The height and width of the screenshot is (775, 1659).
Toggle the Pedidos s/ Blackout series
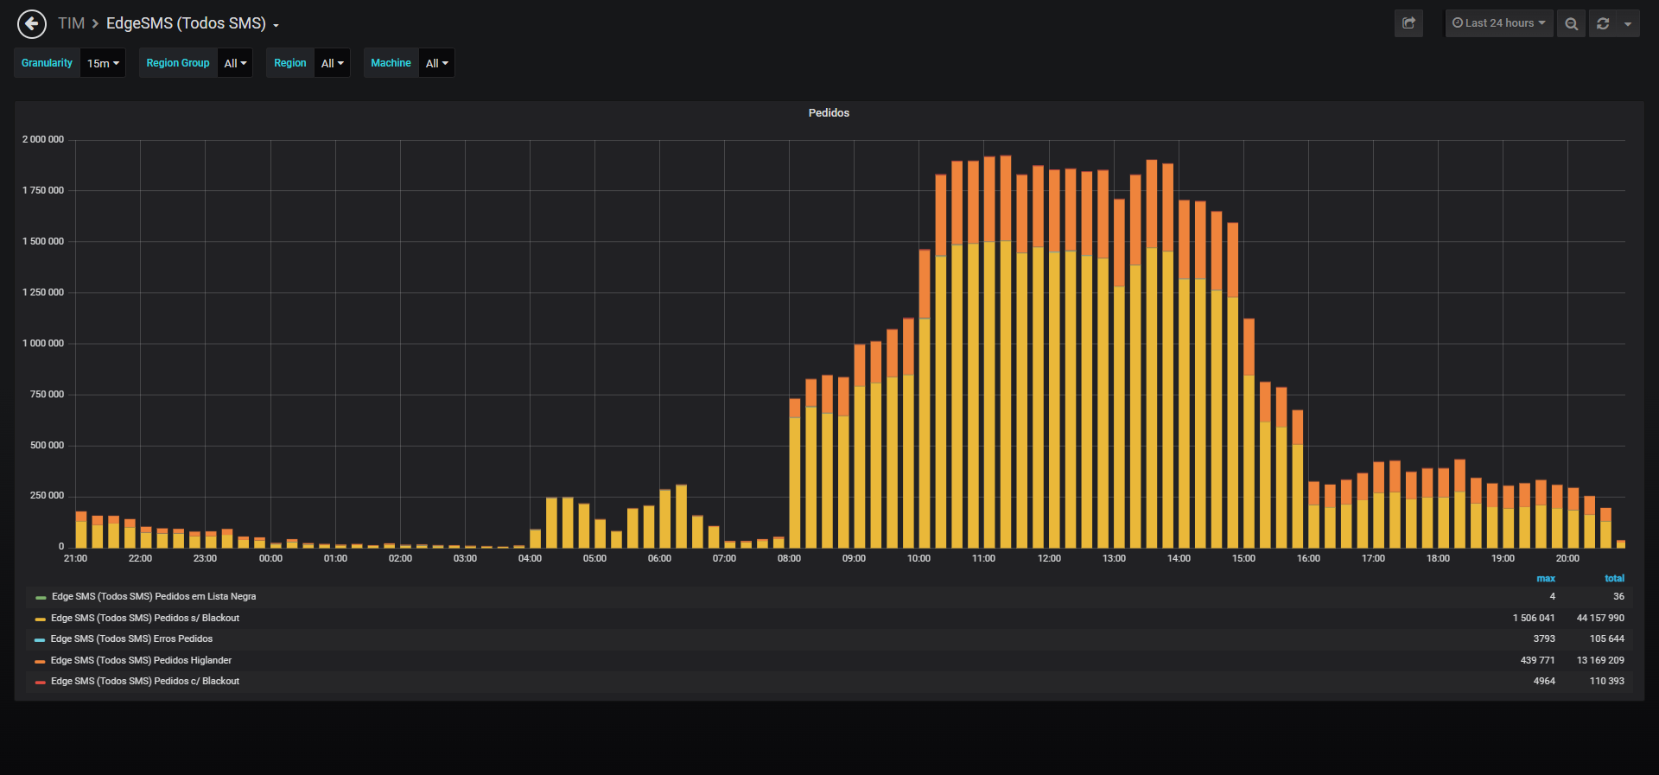point(145,618)
